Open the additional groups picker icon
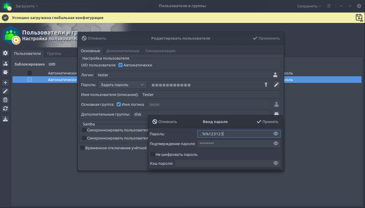 [x=276, y=114]
